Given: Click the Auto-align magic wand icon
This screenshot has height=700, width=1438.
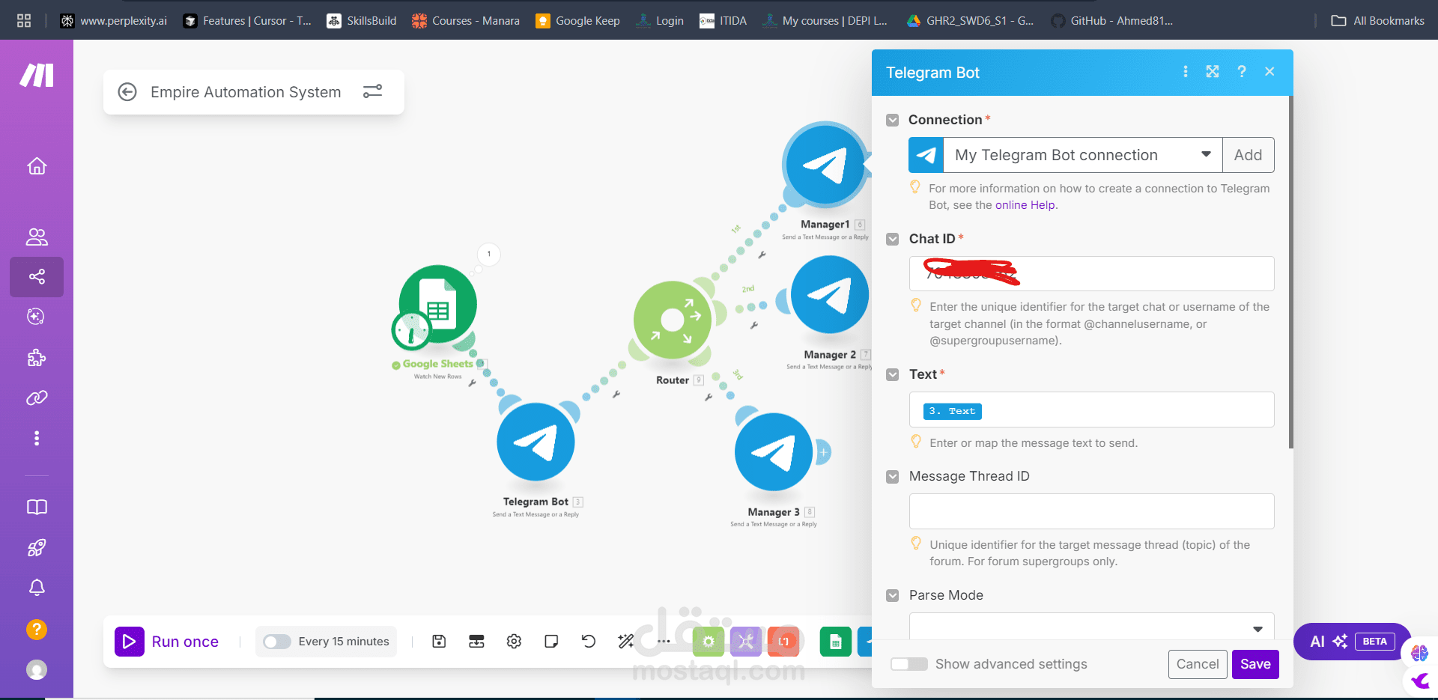Looking at the screenshot, I should click(626, 641).
